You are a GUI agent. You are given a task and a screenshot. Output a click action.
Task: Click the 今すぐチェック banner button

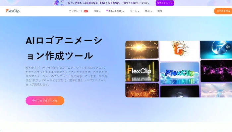(x=165, y=3)
